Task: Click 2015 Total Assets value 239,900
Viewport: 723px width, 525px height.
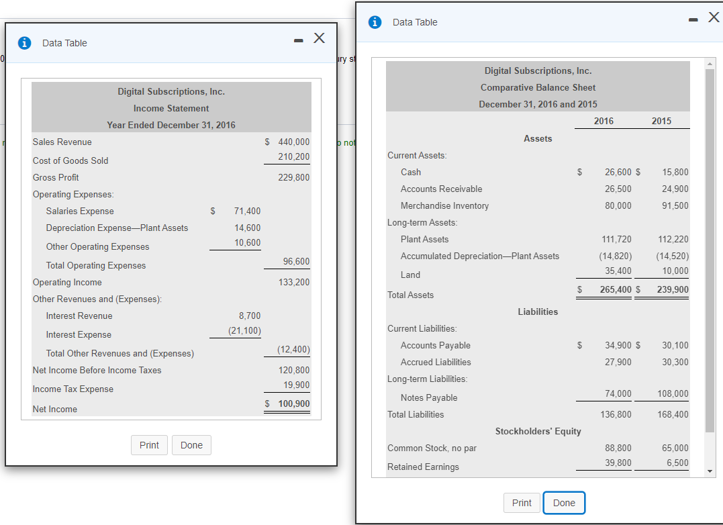Action: [673, 289]
